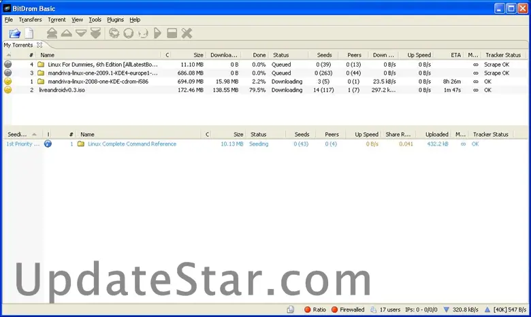The width and height of the screenshot is (531, 317).
Task: Click folder icon beside Linux For Dummies
Action: tap(41, 64)
